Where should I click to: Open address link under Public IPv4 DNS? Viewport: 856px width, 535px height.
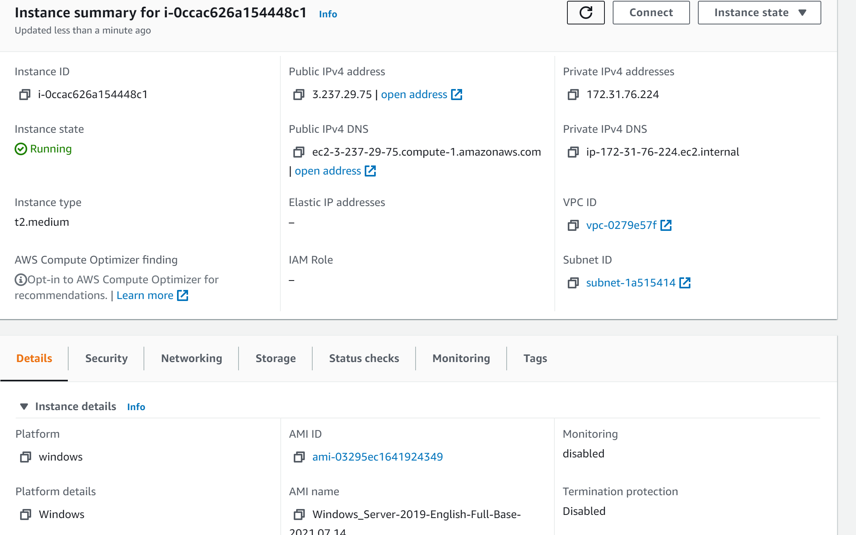pyautogui.click(x=328, y=171)
